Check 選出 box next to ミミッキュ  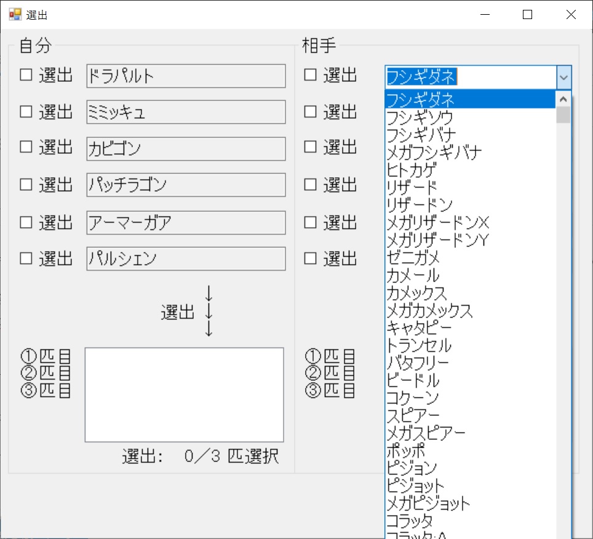pyautogui.click(x=26, y=111)
